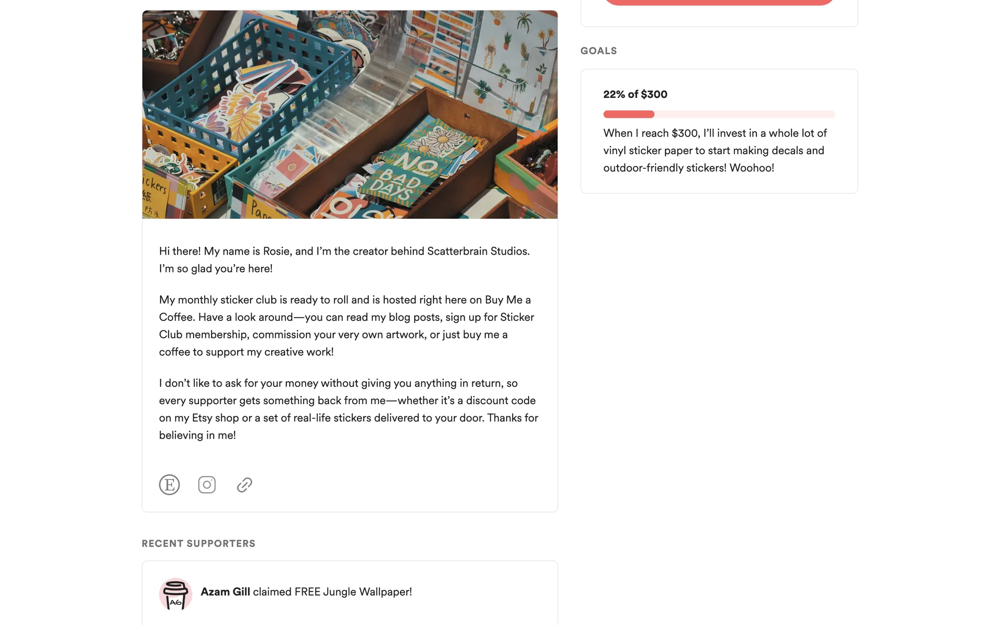Click the plant-pattern sheet in cover photo
Viewport: 1000px width, 625px height.
(x=510, y=57)
